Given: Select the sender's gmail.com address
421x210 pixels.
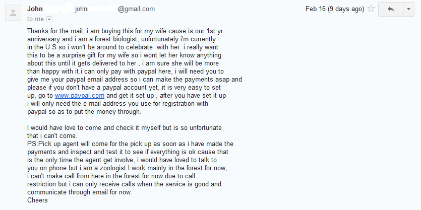Looking at the screenshot, I should pos(115,9).
